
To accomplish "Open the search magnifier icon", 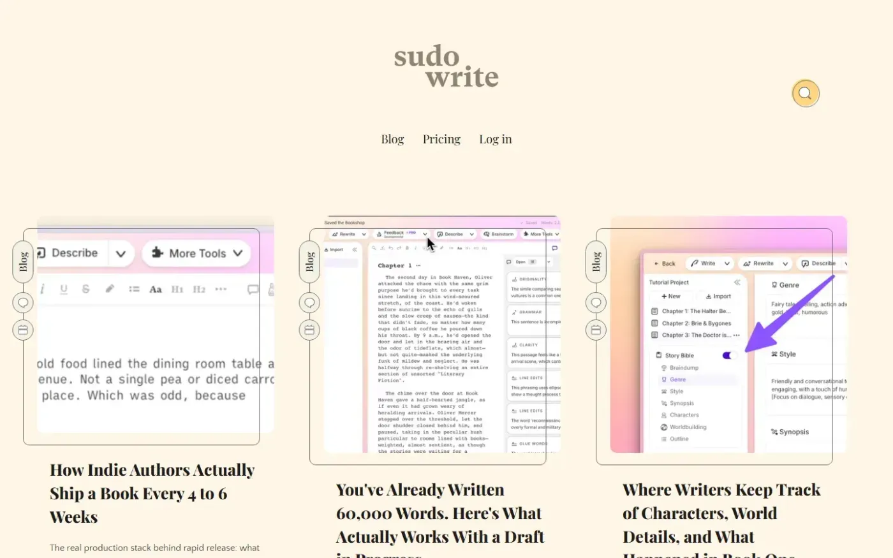I will (806, 93).
